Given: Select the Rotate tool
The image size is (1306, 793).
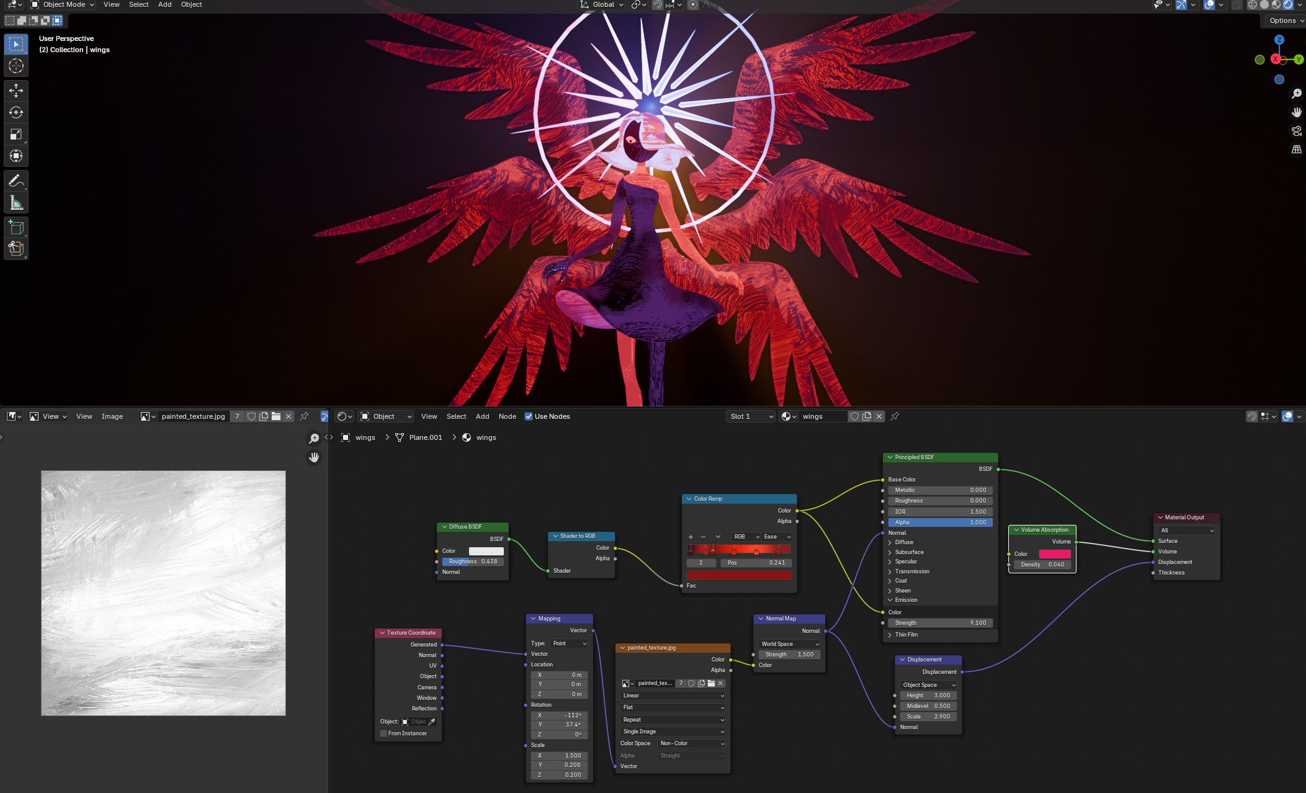Looking at the screenshot, I should (x=16, y=112).
